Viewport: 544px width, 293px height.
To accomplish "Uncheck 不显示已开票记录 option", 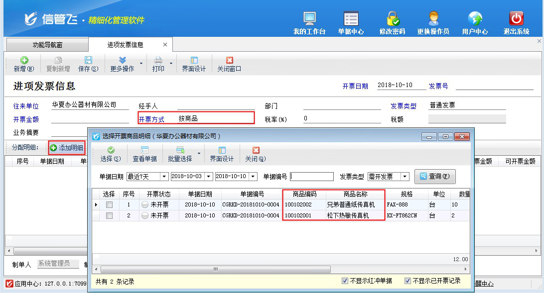I will click(408, 281).
